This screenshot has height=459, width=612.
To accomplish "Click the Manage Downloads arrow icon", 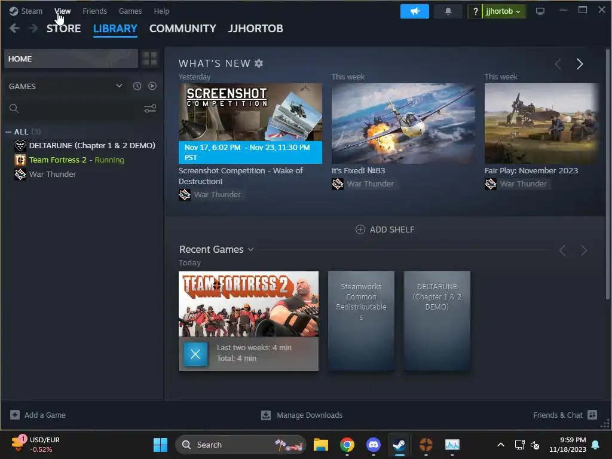I will click(266, 415).
